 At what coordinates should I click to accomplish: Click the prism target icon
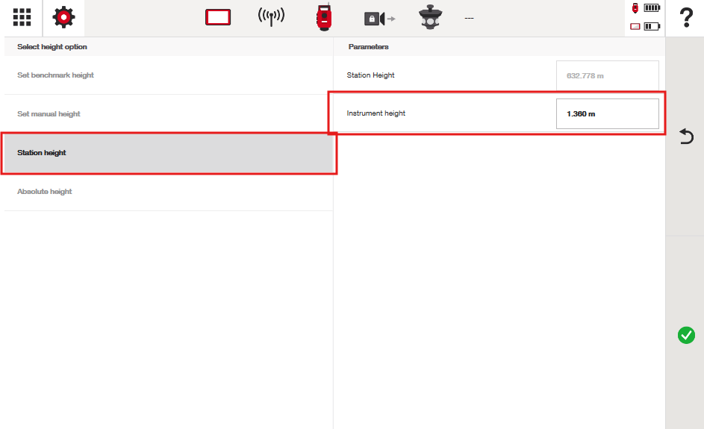(x=430, y=17)
